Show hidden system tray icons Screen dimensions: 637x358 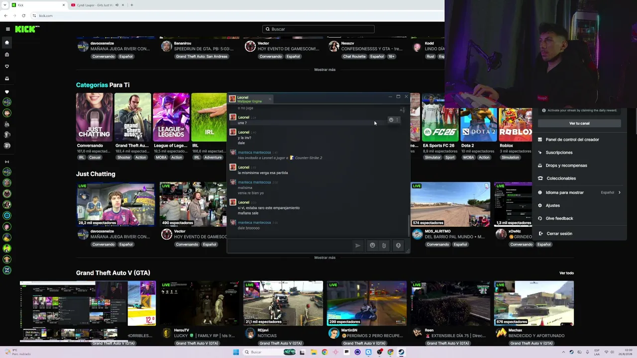click(x=564, y=352)
